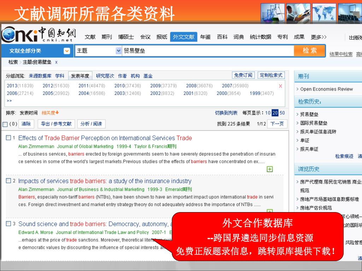Open search history item 报关单证信息流转
Image resolution: width=362 pixels, height=271 pixels.
318,132
